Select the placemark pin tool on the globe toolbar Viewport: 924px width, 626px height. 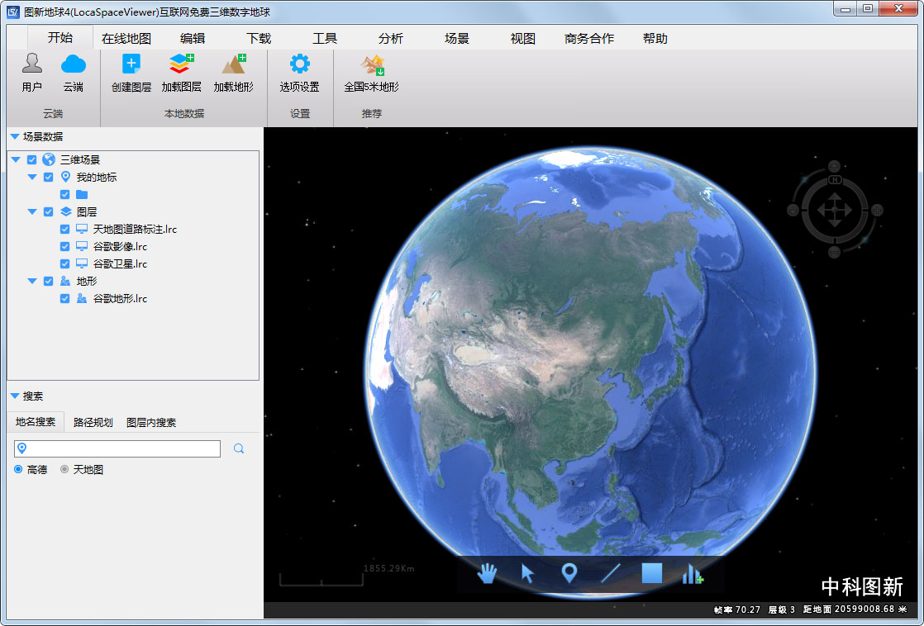(x=569, y=573)
